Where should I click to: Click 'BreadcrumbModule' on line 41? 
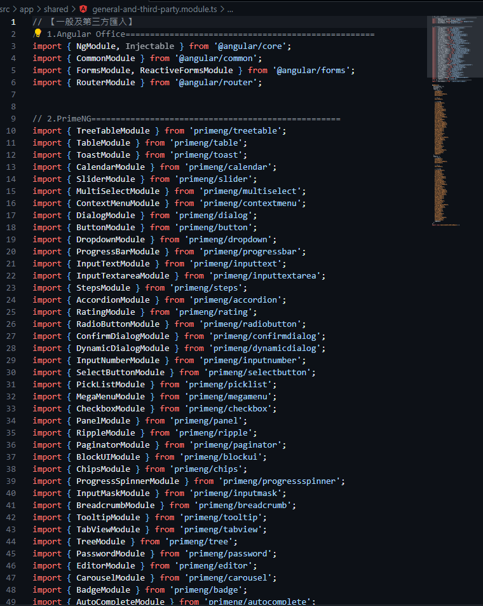point(116,505)
